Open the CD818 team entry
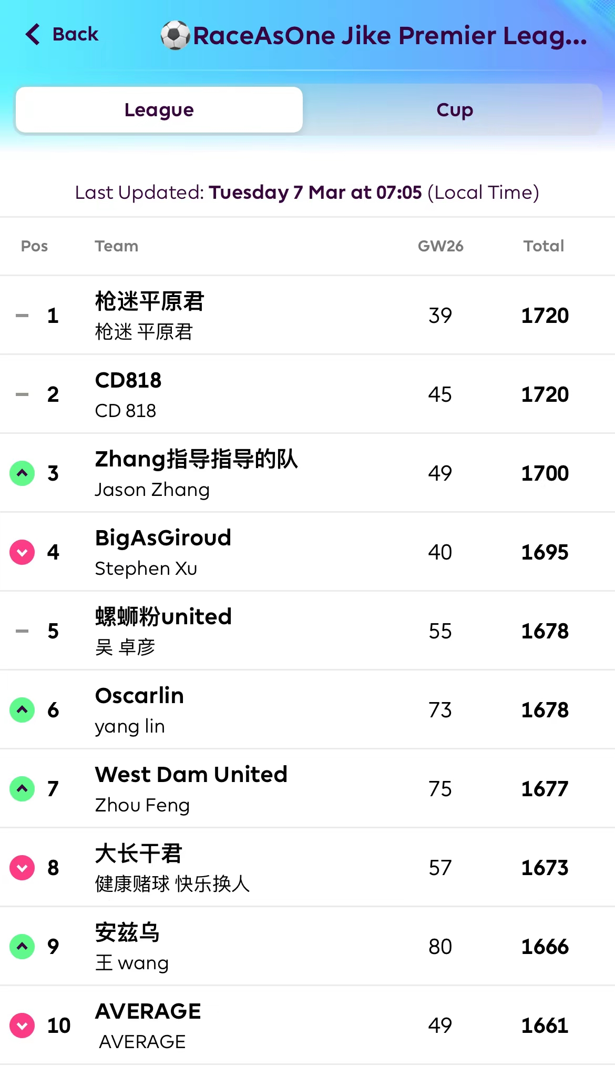This screenshot has height=1066, width=615. [x=128, y=381]
